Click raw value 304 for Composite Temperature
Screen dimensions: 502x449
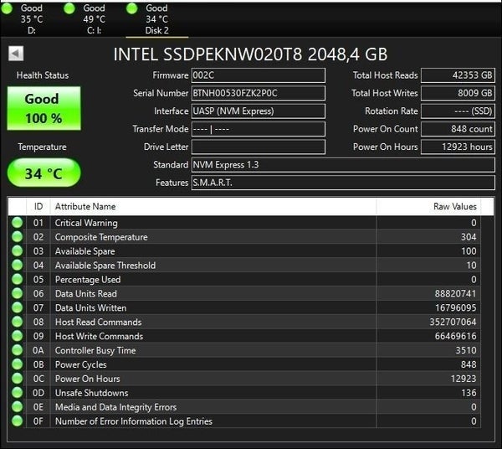coord(469,237)
